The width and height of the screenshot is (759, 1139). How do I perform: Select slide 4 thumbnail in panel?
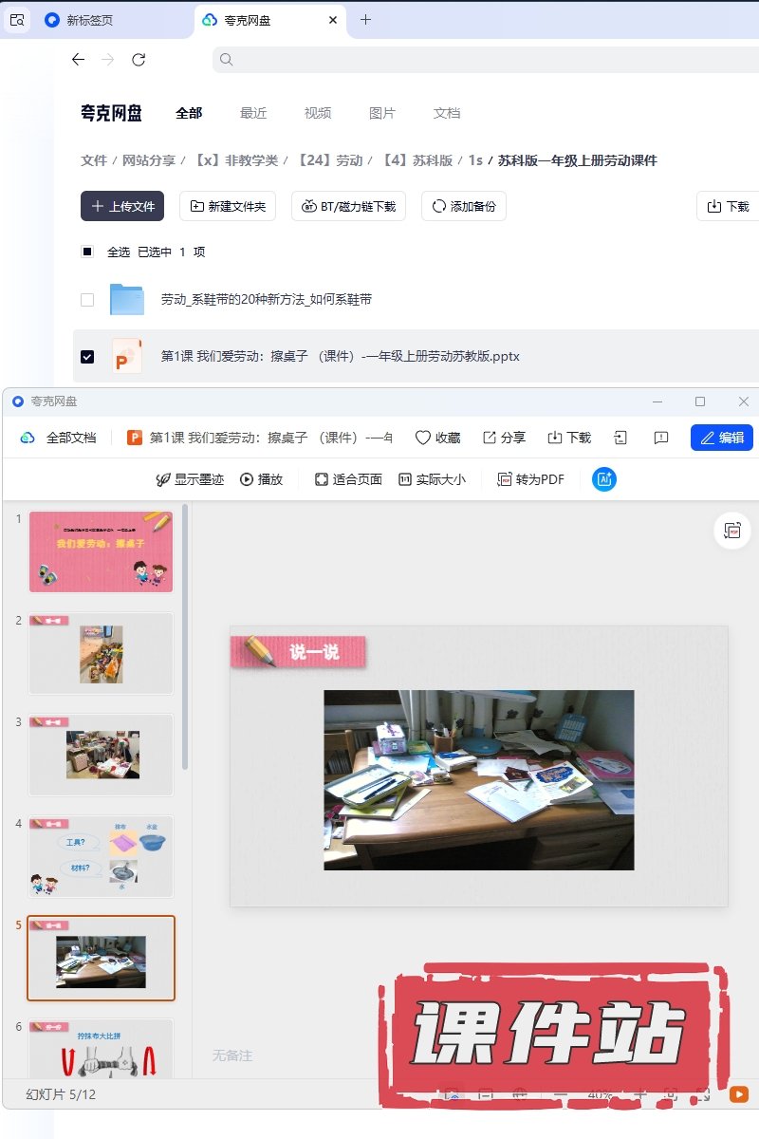click(x=101, y=856)
